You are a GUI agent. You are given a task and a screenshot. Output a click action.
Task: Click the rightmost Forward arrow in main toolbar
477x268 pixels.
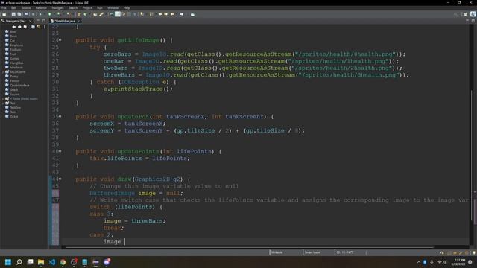(x=182, y=14)
